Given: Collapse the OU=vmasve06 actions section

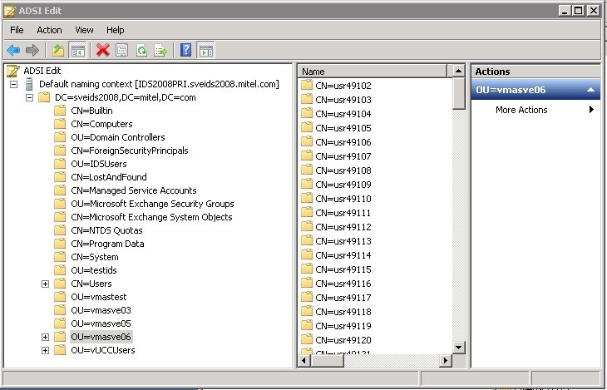Looking at the screenshot, I should point(590,90).
